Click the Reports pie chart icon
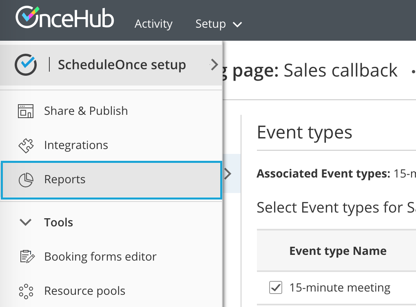416x307 pixels. tap(26, 180)
